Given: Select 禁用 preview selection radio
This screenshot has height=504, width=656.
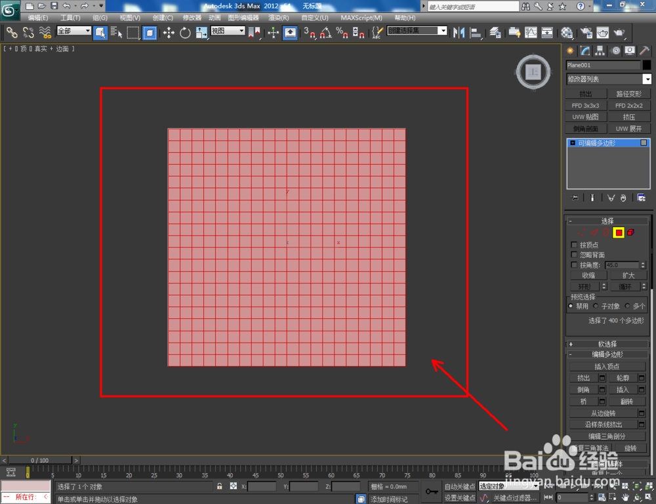Looking at the screenshot, I should (x=571, y=306).
